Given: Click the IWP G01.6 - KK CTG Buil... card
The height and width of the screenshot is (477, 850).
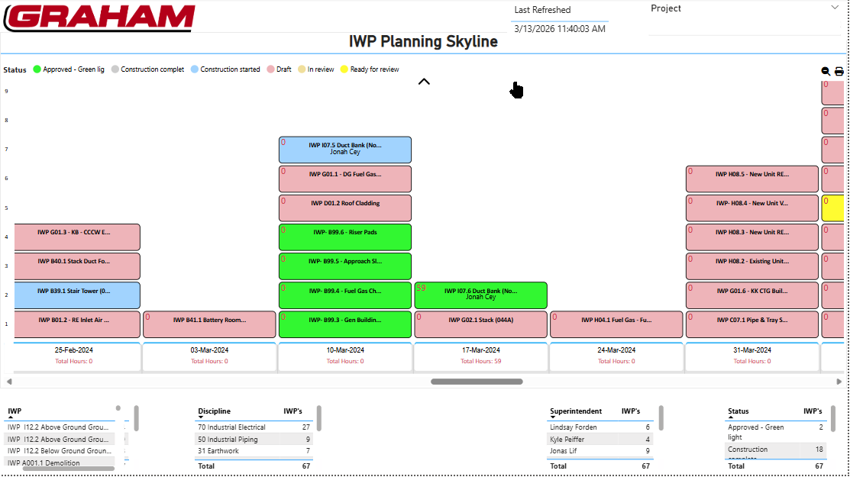Looking at the screenshot, I should tap(752, 295).
